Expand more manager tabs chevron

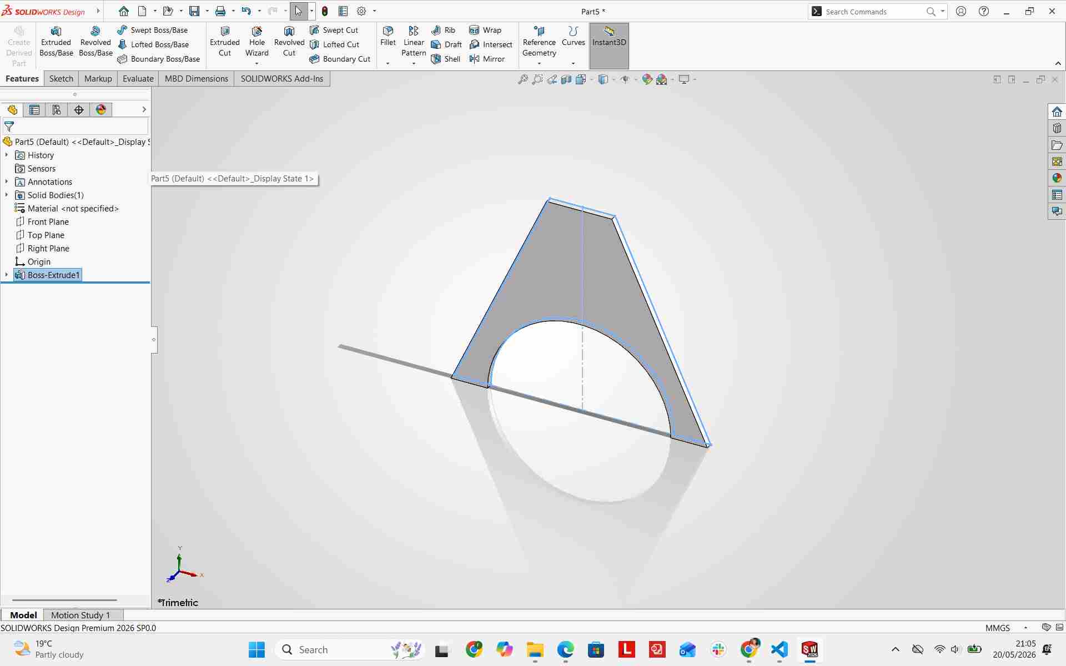click(144, 110)
